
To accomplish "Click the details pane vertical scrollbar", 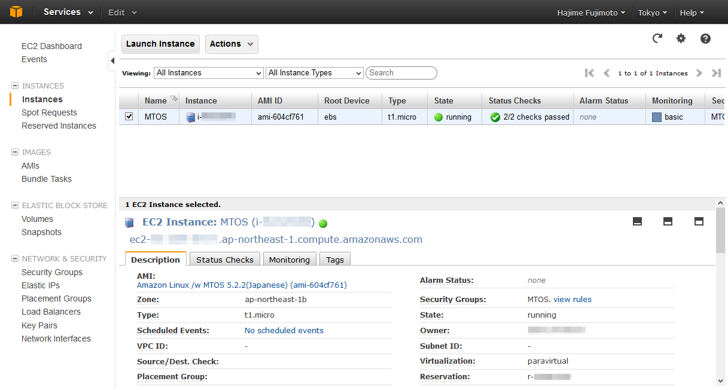I will pos(720,230).
